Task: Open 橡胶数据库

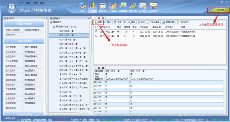Action: tap(14, 108)
